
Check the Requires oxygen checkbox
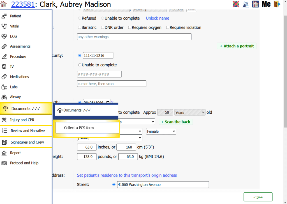pos(129,27)
